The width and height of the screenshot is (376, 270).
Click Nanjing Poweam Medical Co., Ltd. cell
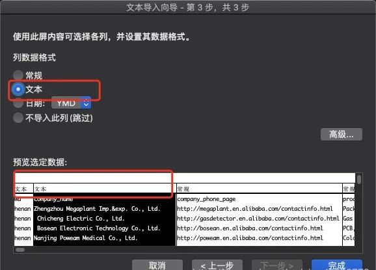86,238
